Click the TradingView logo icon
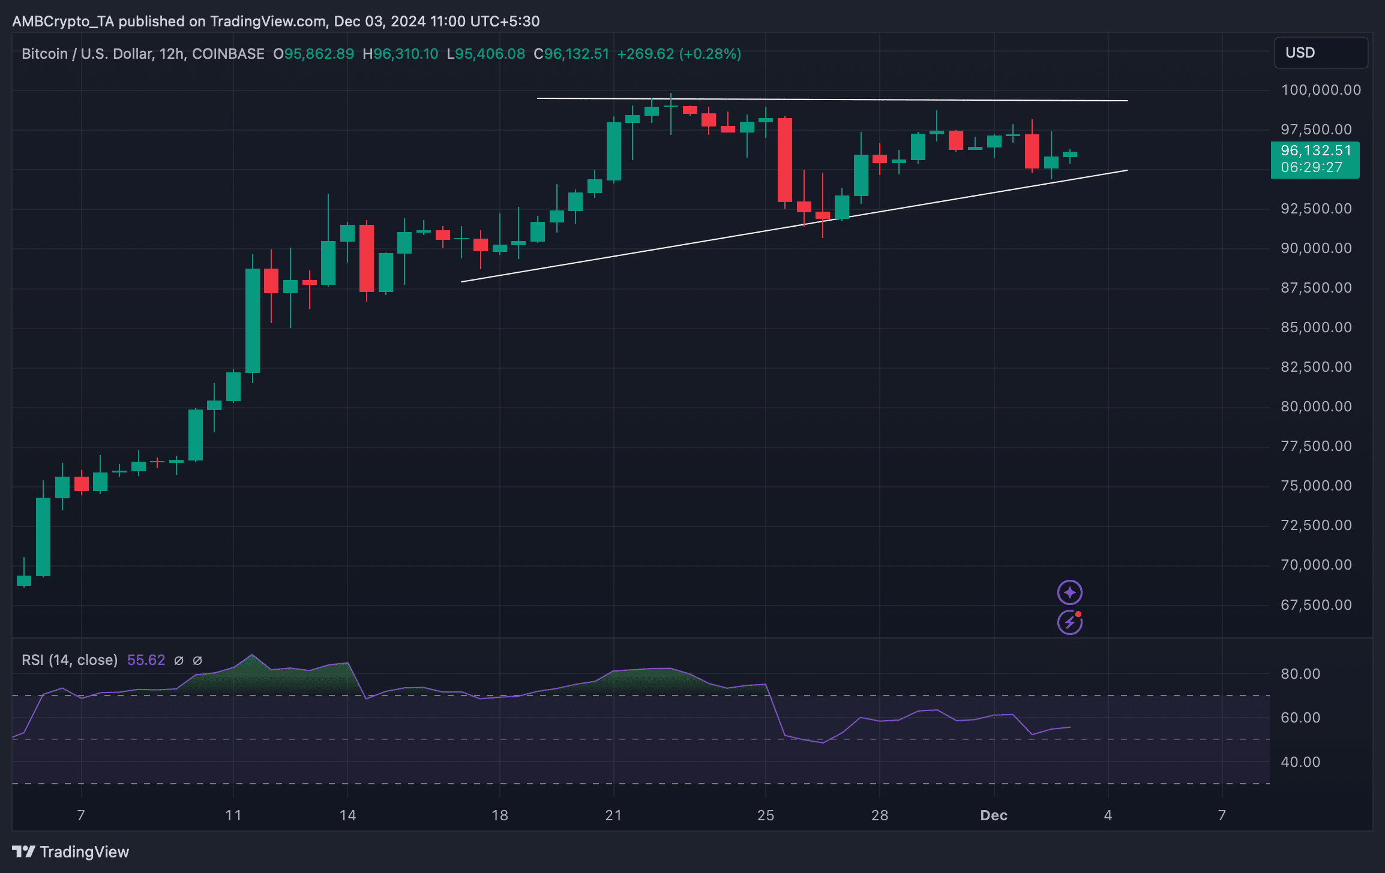This screenshot has height=873, width=1385. (24, 851)
